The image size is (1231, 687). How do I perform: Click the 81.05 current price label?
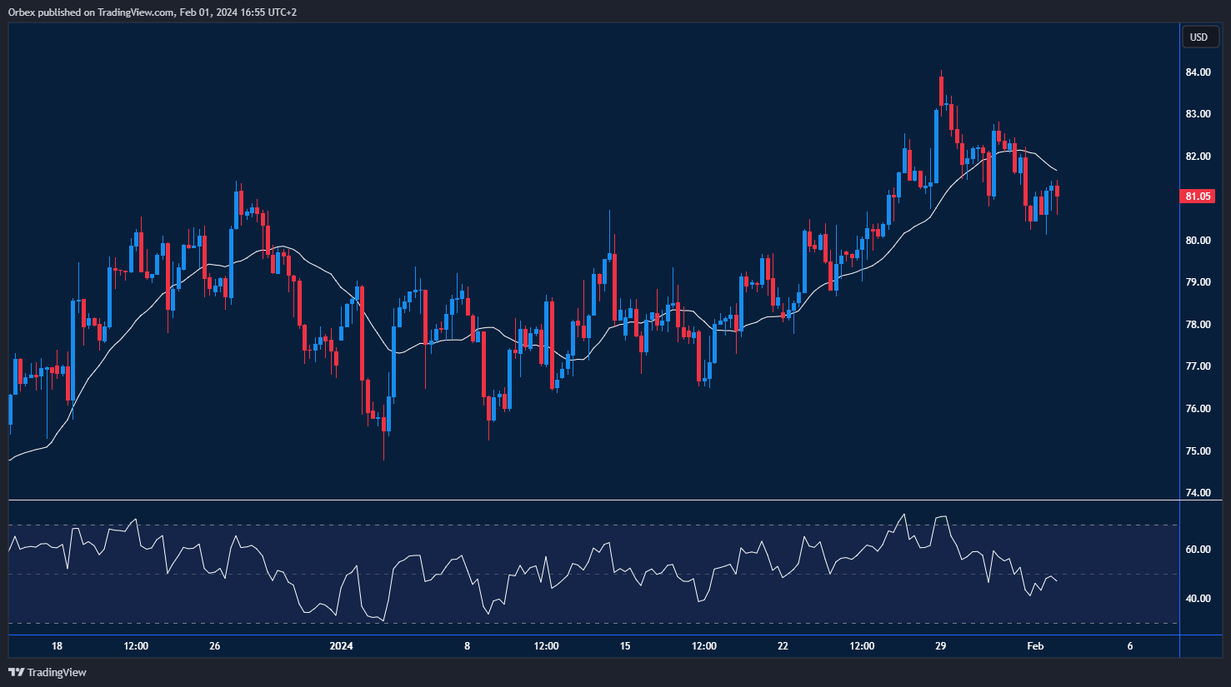[x=1198, y=197]
